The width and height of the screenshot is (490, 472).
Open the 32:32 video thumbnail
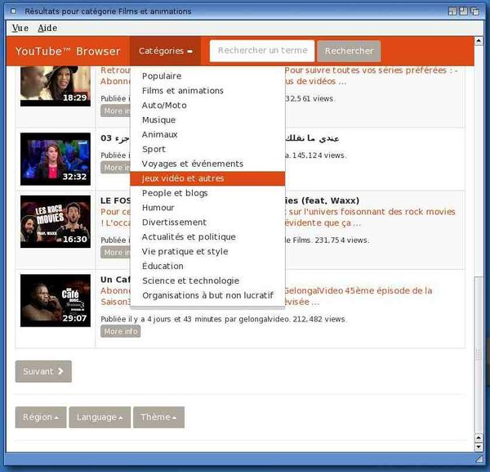pyautogui.click(x=55, y=159)
